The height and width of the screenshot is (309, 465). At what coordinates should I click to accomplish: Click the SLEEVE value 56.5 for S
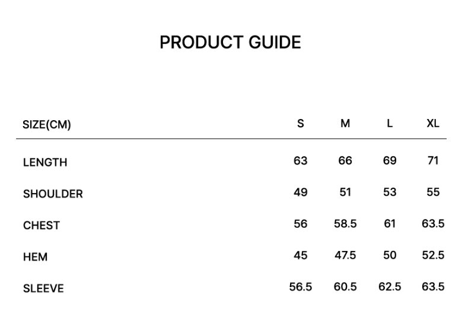[301, 287]
